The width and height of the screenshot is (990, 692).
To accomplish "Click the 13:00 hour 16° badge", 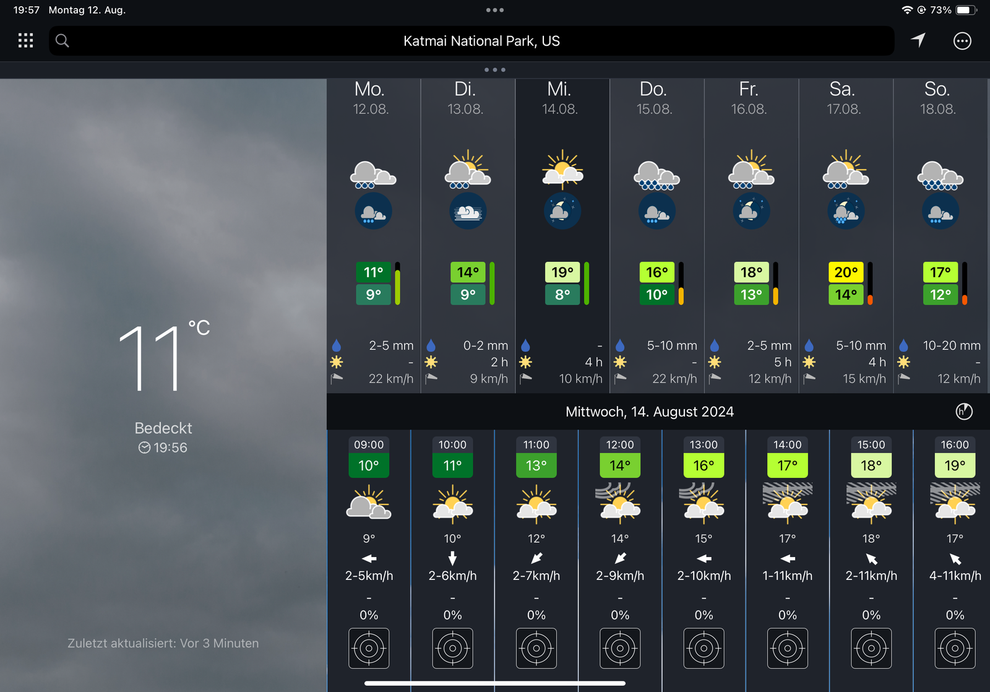I will [704, 465].
